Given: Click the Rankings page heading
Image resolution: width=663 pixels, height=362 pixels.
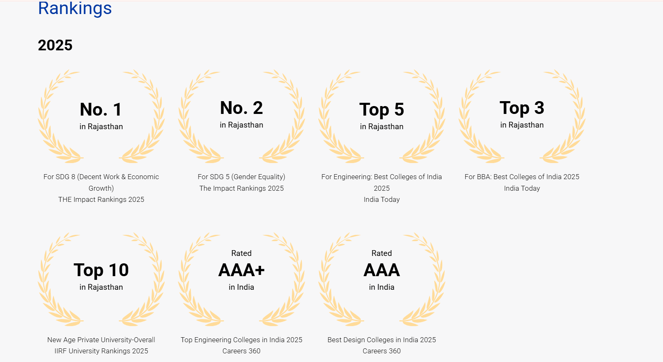Looking at the screenshot, I should (x=75, y=9).
